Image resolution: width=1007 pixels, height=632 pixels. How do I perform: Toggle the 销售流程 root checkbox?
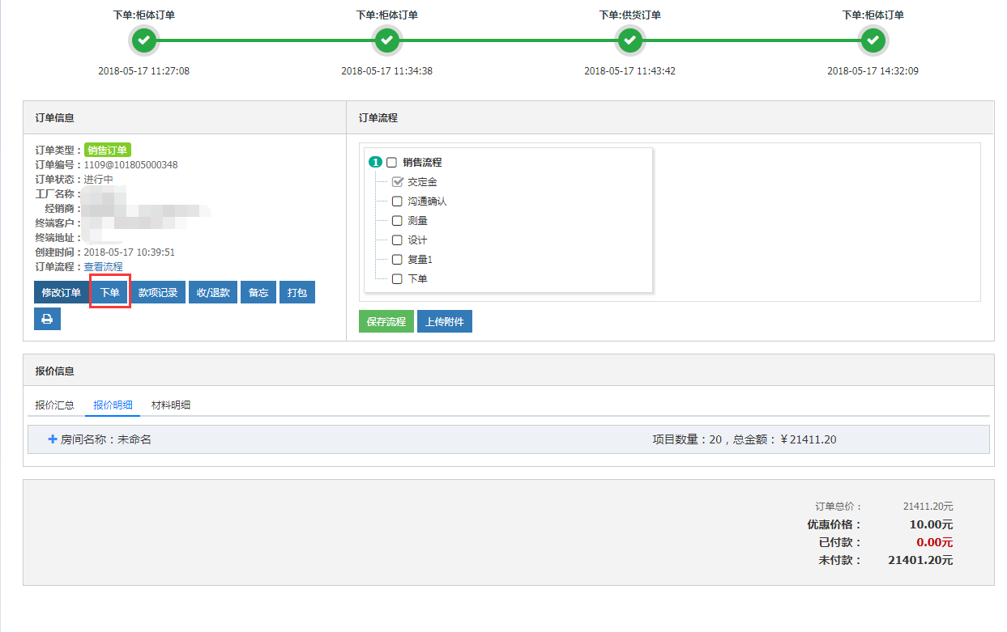pos(392,163)
